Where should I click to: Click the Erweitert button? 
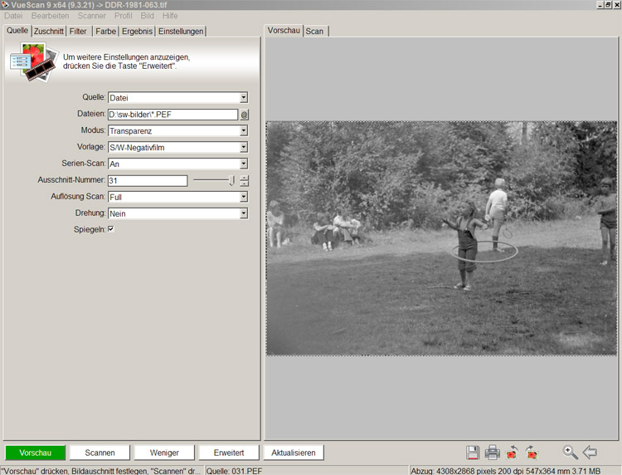(228, 453)
